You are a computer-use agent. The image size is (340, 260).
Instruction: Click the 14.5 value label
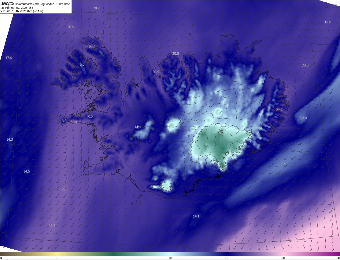click(x=27, y=171)
